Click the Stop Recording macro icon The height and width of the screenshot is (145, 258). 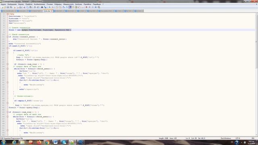(89, 7)
